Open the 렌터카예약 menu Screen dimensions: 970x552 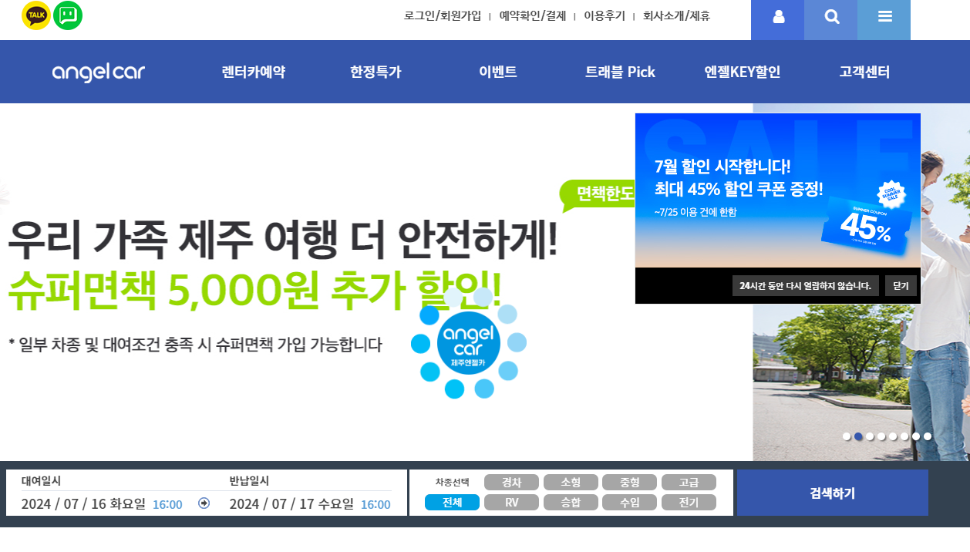pyautogui.click(x=251, y=71)
